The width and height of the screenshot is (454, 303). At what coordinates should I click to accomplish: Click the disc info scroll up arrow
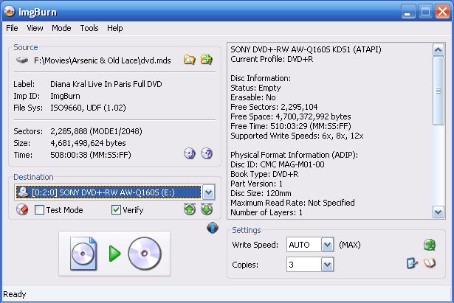pyautogui.click(x=438, y=50)
